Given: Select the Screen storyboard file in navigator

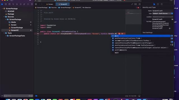Looking at the screenshot, I should click(14, 25).
